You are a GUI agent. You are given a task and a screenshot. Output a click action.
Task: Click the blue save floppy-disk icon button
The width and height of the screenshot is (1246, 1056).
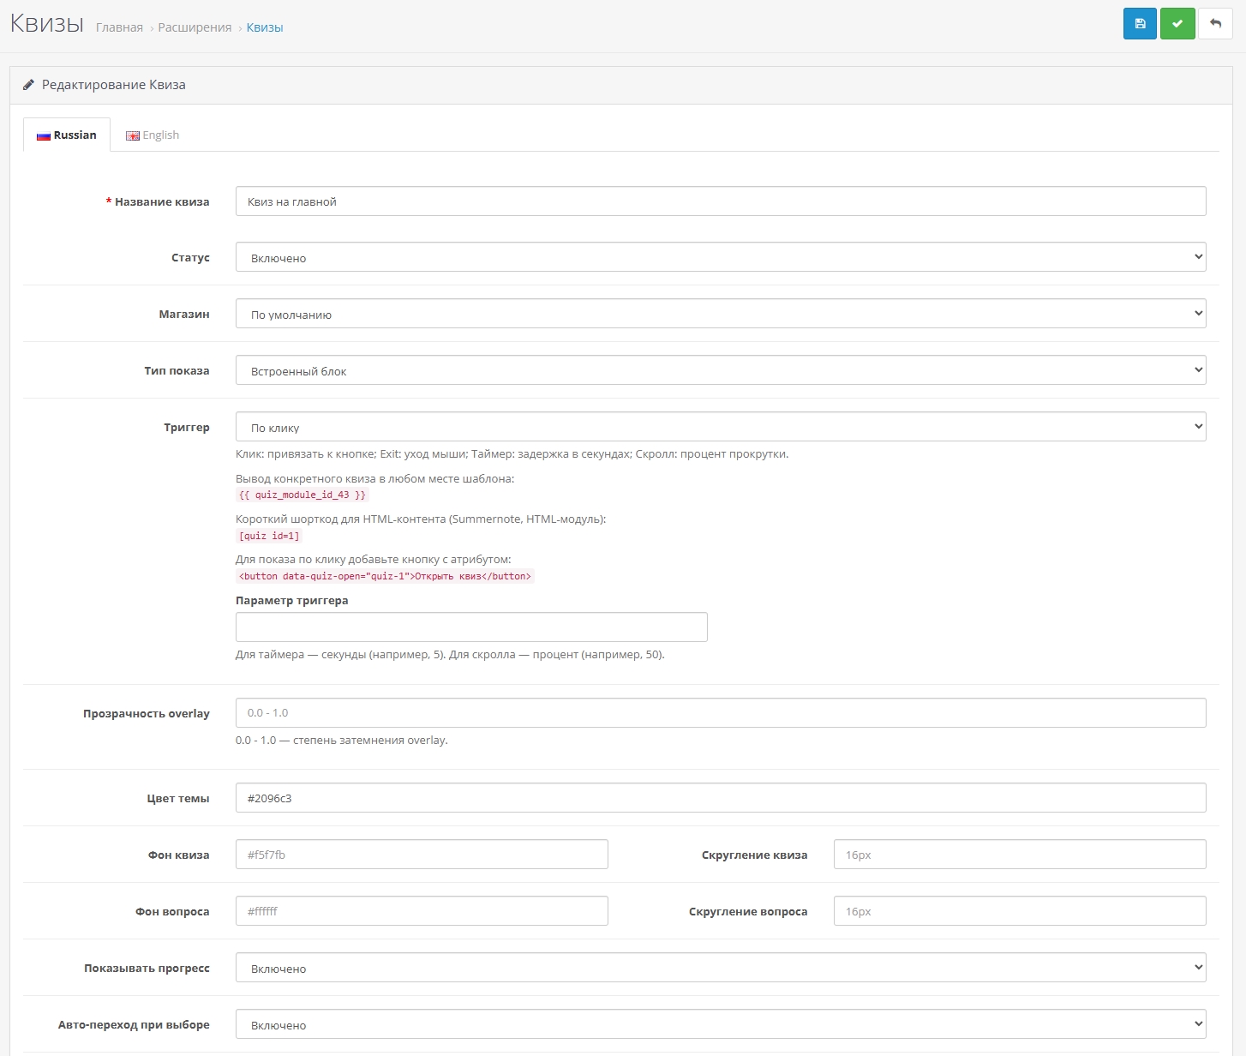tap(1140, 24)
